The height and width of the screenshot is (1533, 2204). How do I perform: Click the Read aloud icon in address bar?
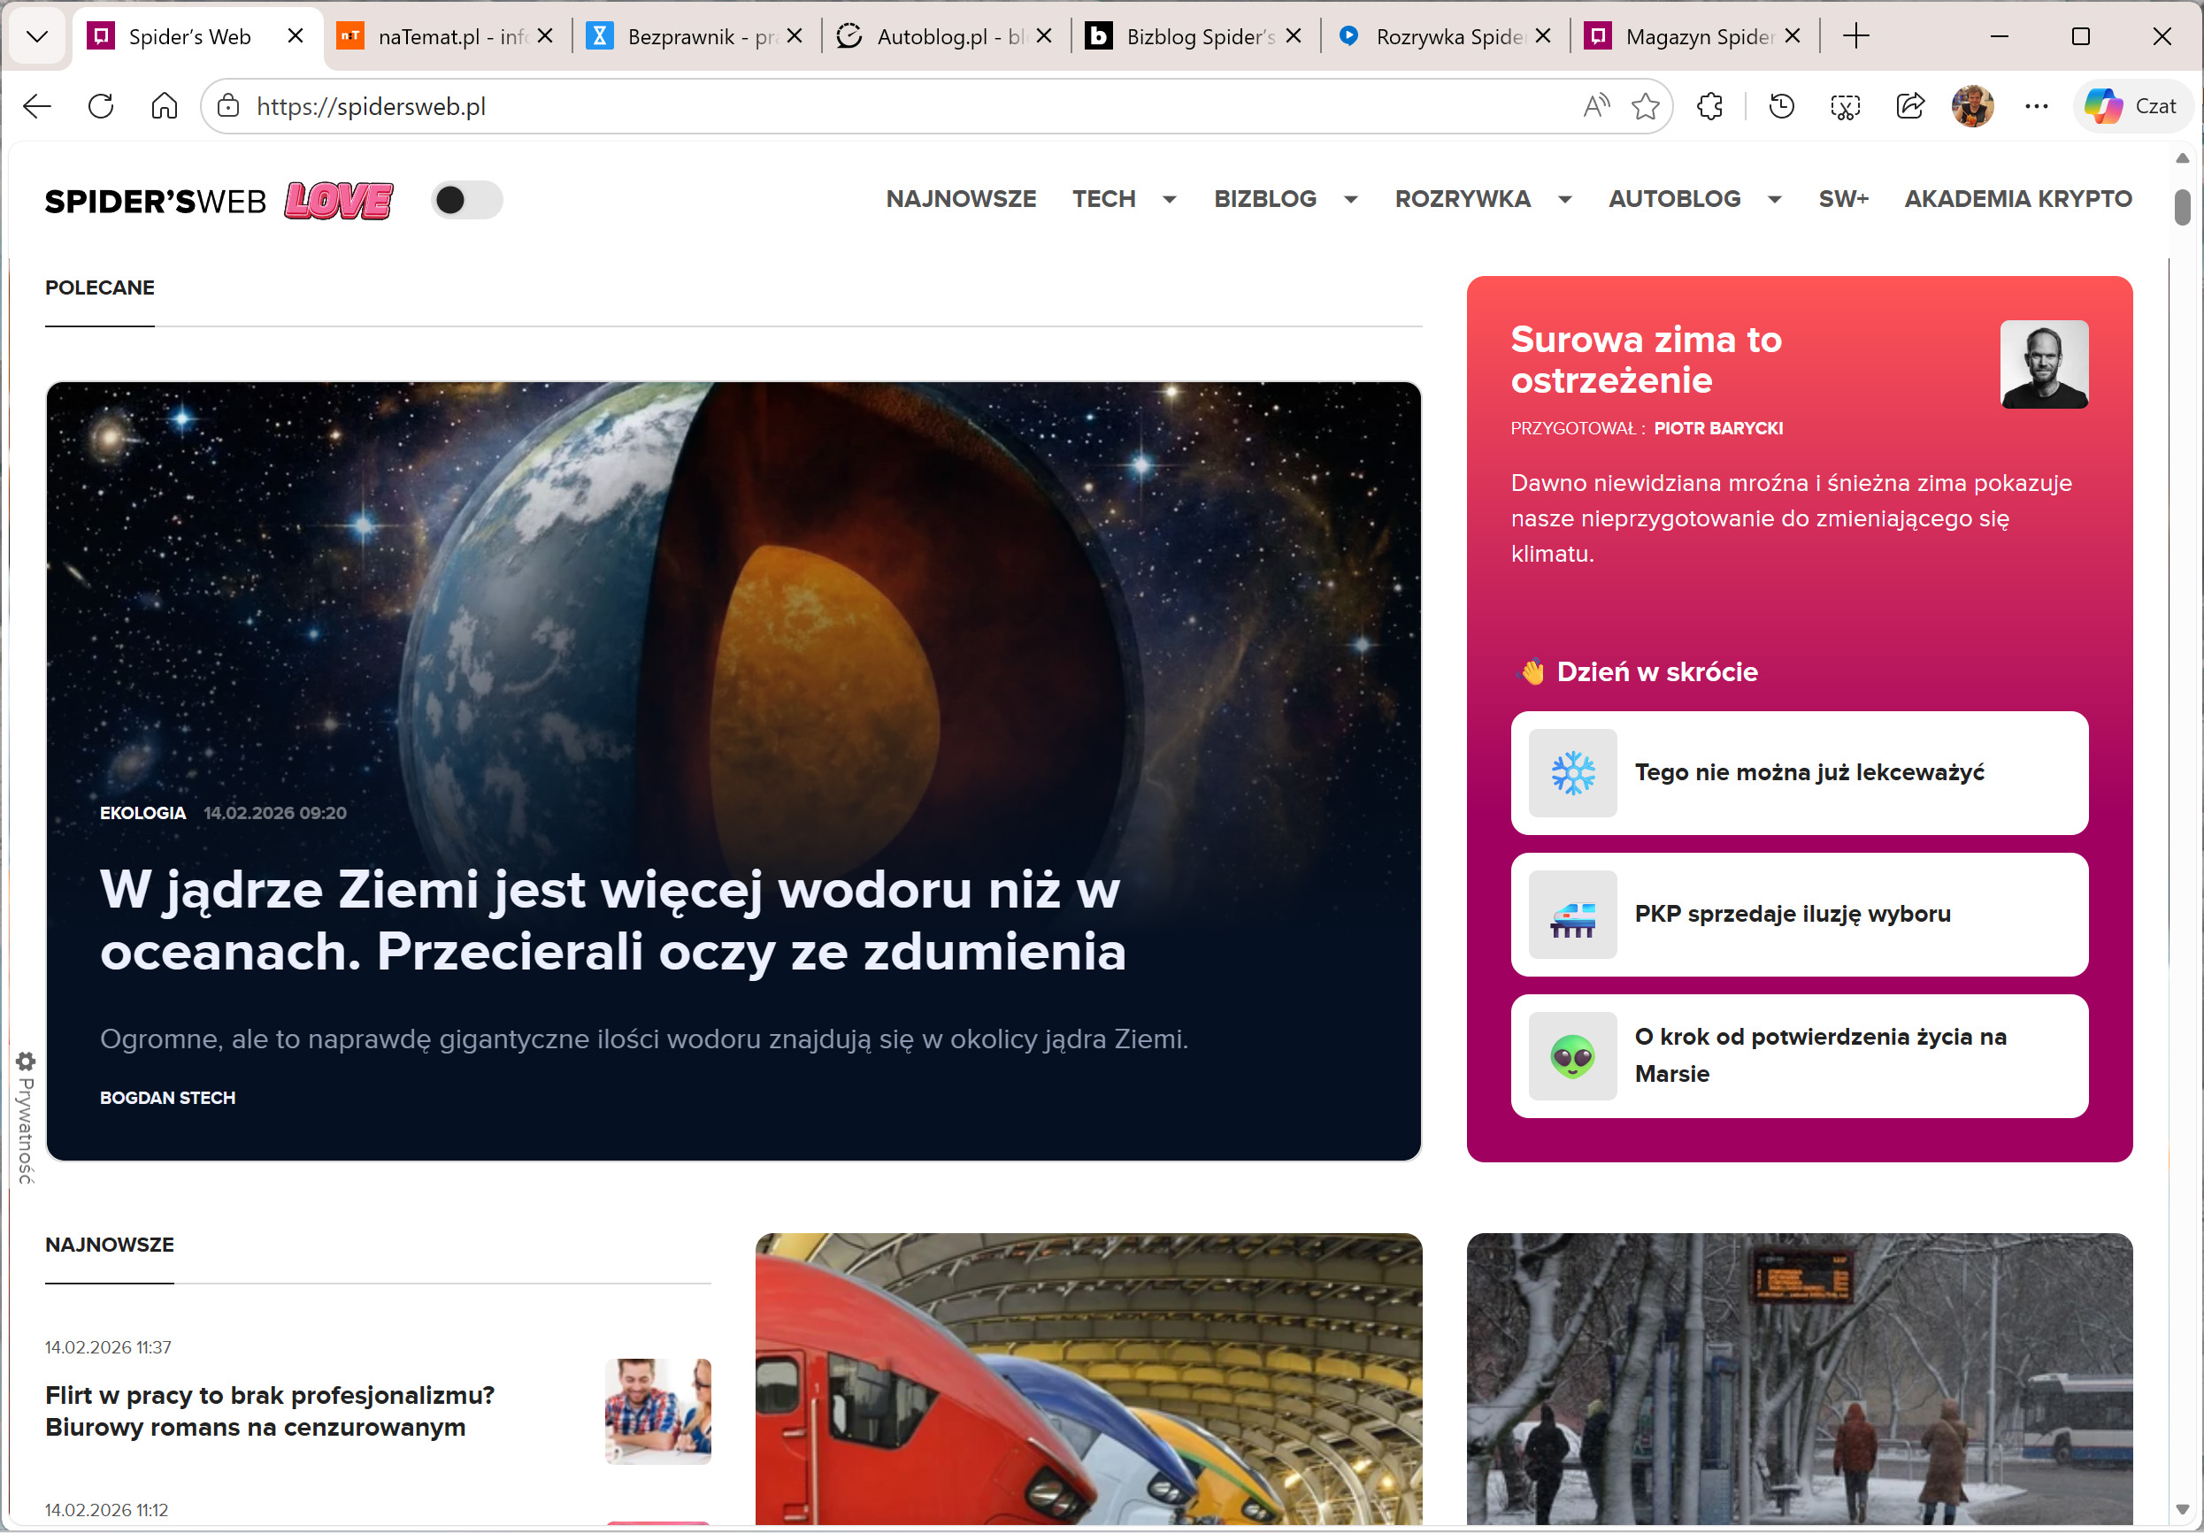(1595, 106)
